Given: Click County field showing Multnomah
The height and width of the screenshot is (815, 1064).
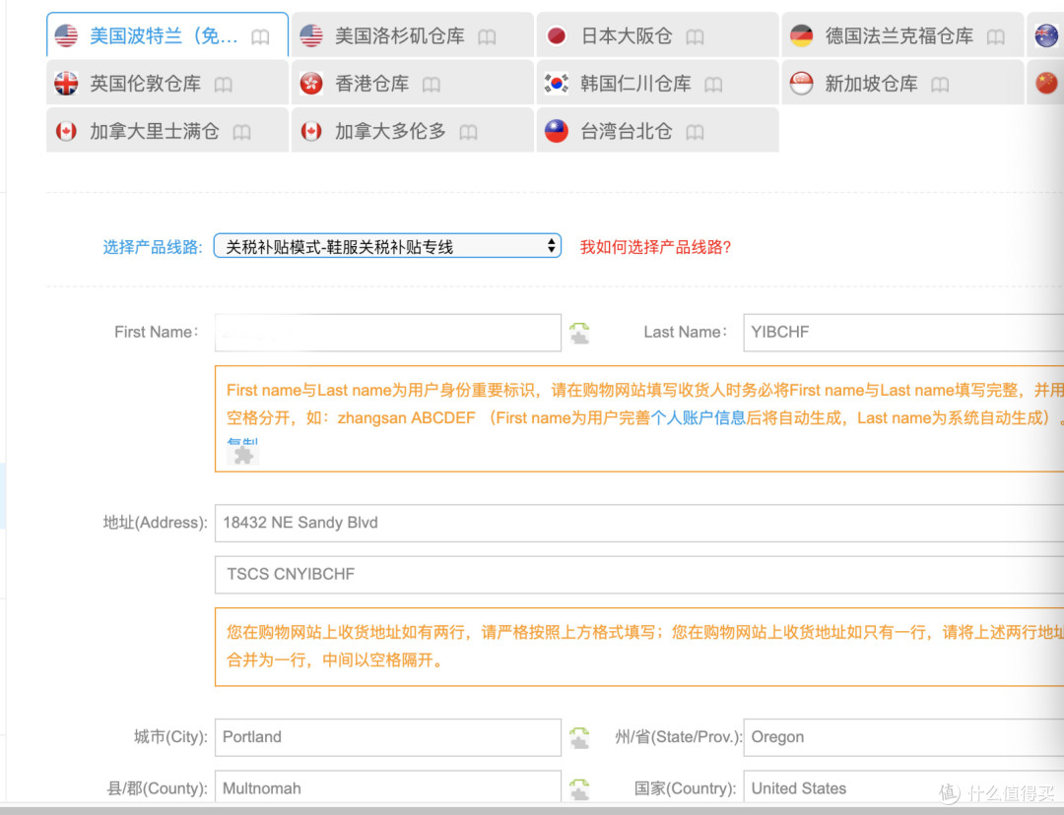Looking at the screenshot, I should tap(388, 787).
